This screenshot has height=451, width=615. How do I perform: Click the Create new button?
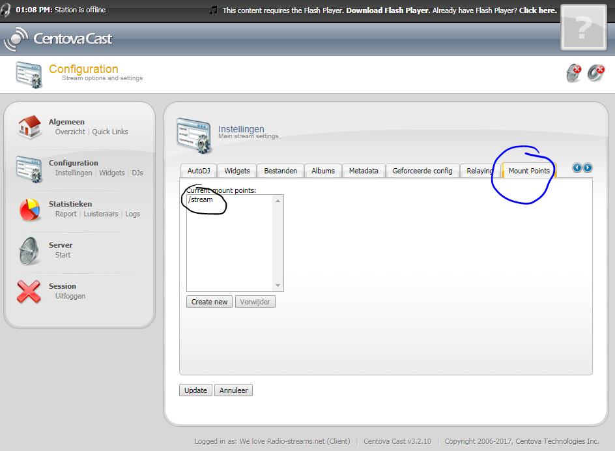pyautogui.click(x=209, y=302)
